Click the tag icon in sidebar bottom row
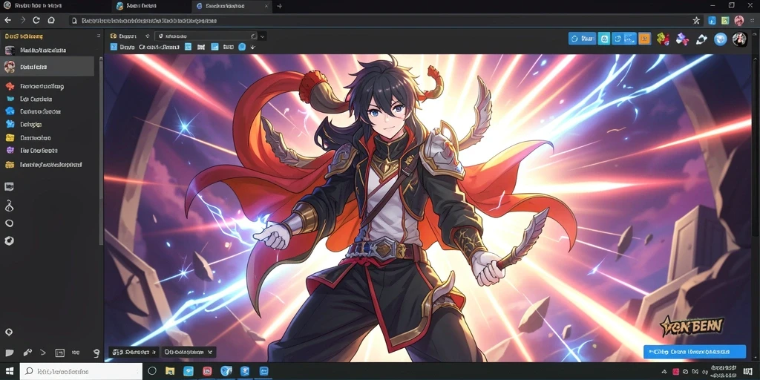The image size is (760, 380). [9, 353]
